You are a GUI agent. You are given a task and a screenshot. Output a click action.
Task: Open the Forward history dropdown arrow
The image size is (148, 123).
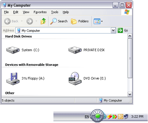pos(36,21)
